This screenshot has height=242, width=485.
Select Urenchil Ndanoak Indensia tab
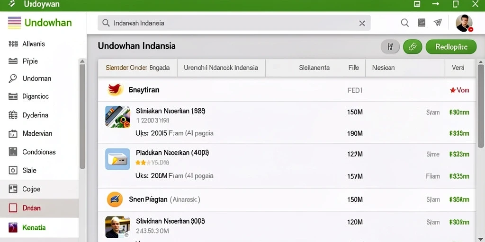(221, 68)
